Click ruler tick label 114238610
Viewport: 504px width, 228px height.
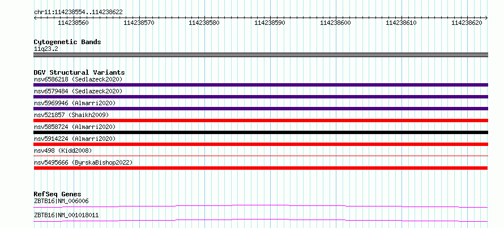[x=401, y=23]
